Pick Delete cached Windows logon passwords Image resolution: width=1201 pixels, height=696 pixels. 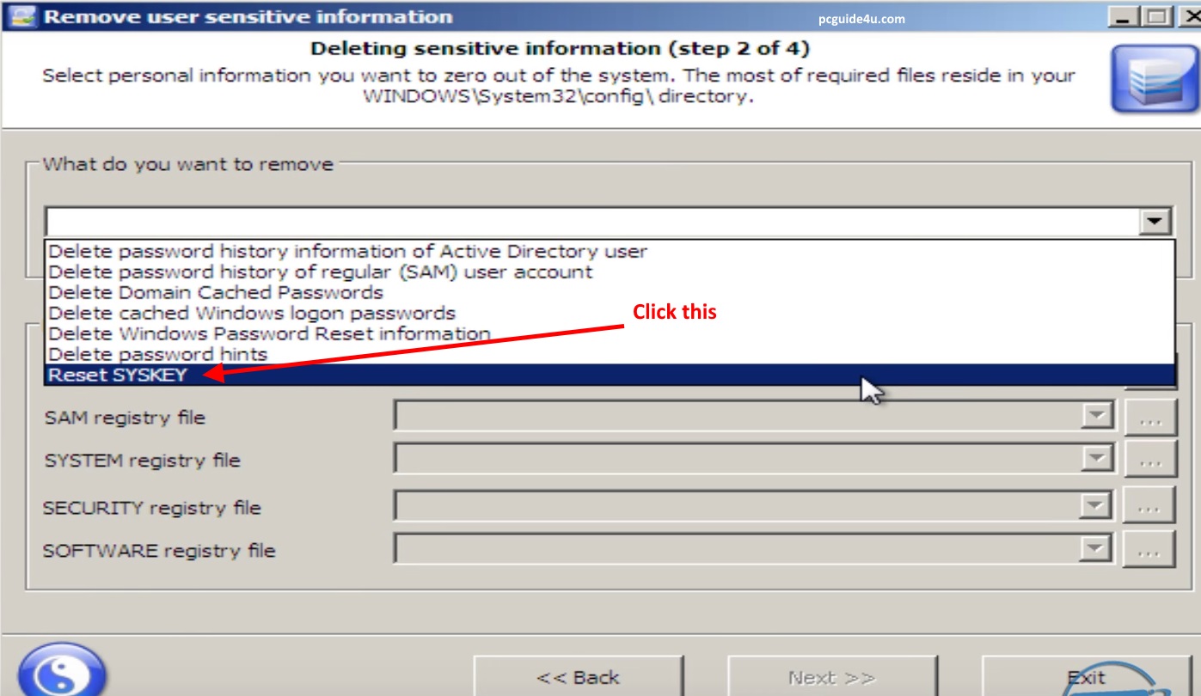pyautogui.click(x=252, y=313)
